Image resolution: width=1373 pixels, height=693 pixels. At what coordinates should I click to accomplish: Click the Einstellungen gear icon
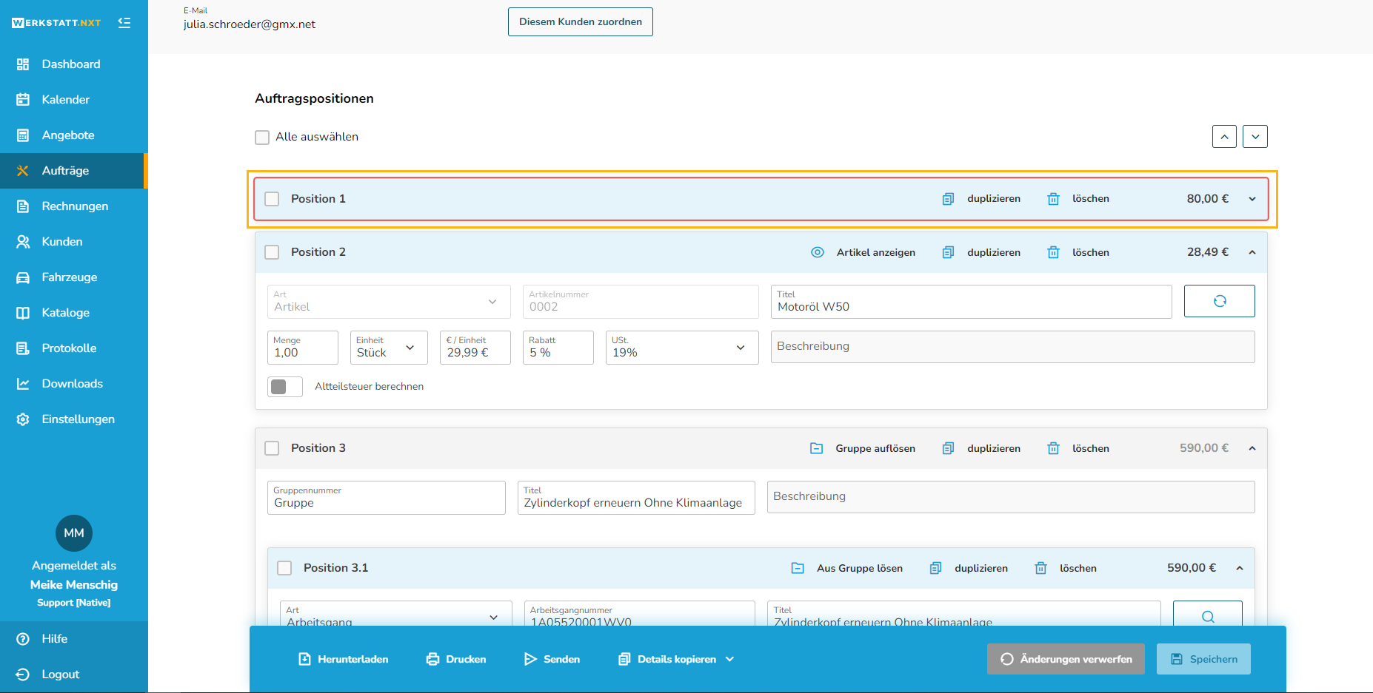point(23,419)
